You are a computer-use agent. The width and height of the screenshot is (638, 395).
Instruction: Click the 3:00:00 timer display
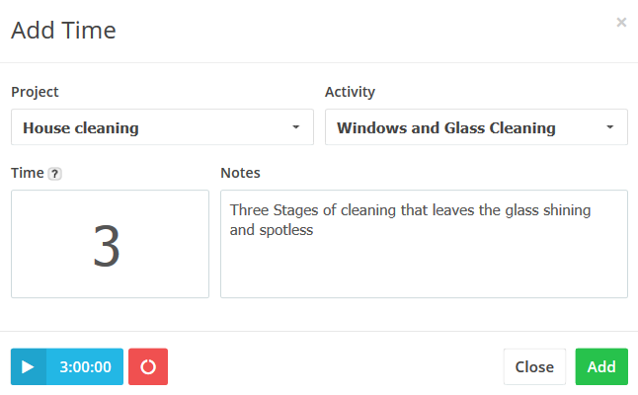pyautogui.click(x=85, y=366)
